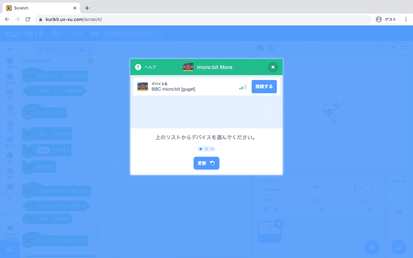Click the micro:bit more connection status icon

pos(90,60)
